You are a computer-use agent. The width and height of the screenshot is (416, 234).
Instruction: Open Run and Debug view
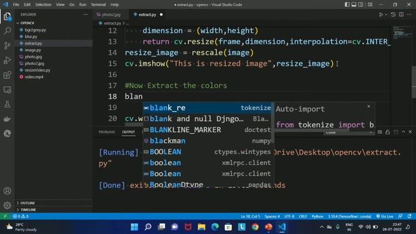click(7, 60)
